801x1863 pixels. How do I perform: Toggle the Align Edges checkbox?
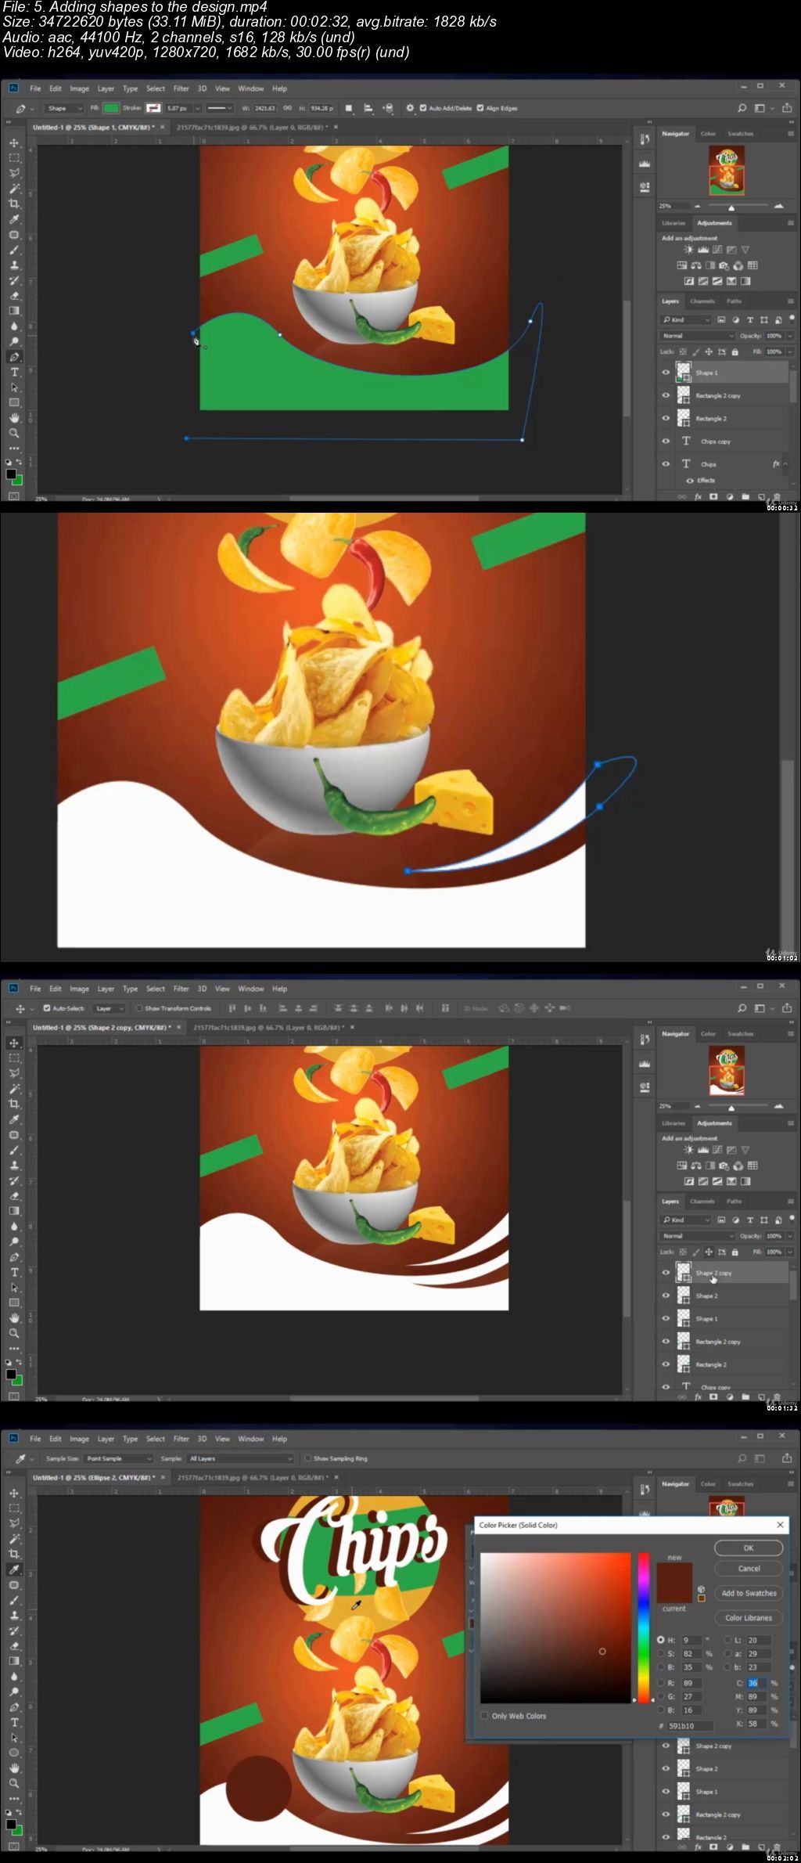pos(480,108)
